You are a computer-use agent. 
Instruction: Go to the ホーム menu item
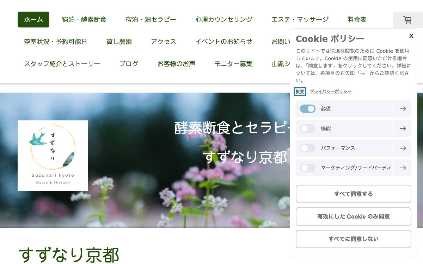[x=33, y=19]
